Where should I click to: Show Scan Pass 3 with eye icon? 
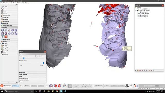tap(139, 15)
